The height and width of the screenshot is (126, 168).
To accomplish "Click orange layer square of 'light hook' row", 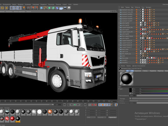I will coord(136,51).
